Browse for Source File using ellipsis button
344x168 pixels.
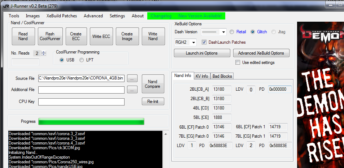[x=132, y=78]
